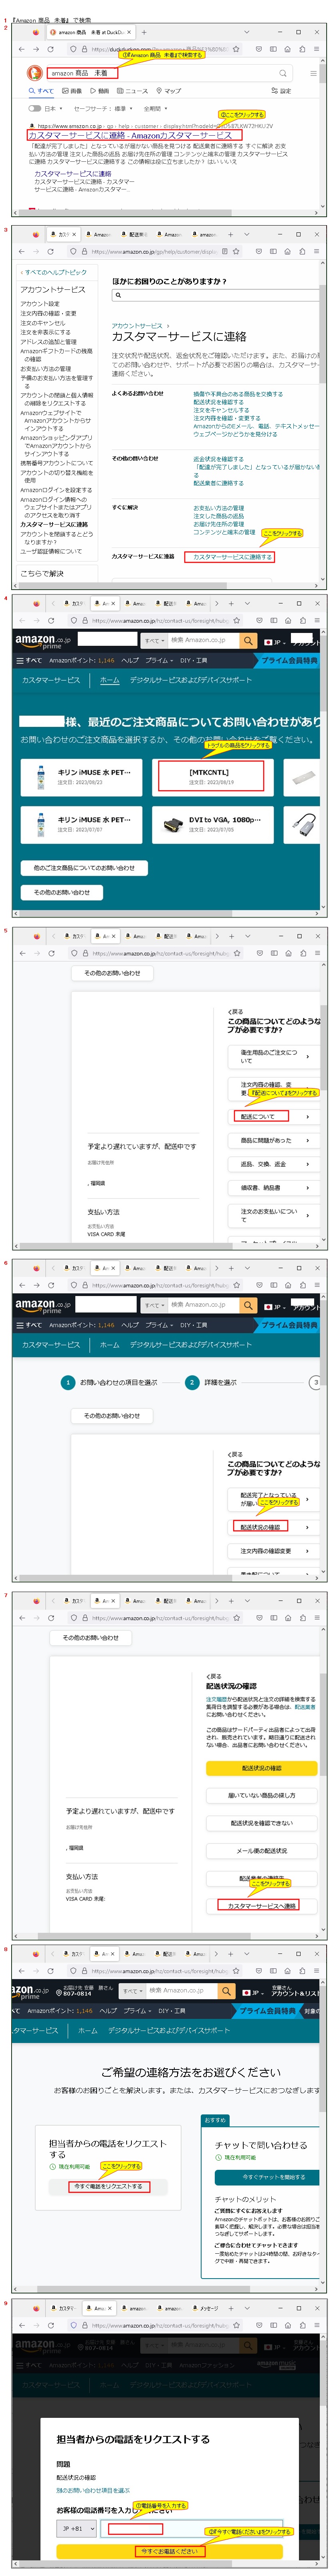Click the amazon.co.jp prime logo on the recent-orders page
The width and height of the screenshot is (329, 2576).
[x=43, y=640]
